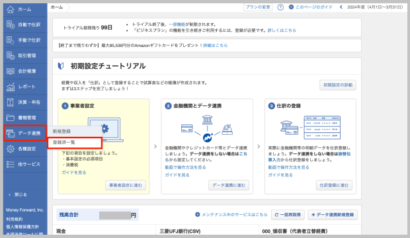Image resolution: width=410 pixels, height=238 pixels.
Task: Click the 決算・申告 document icon
Action: (10, 102)
